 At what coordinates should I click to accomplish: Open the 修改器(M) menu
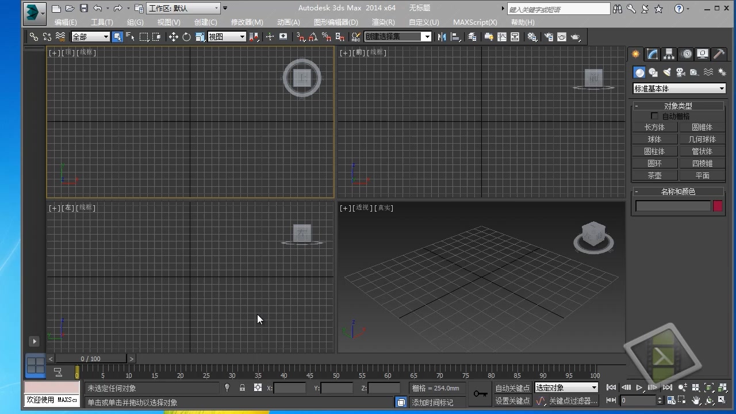point(247,22)
